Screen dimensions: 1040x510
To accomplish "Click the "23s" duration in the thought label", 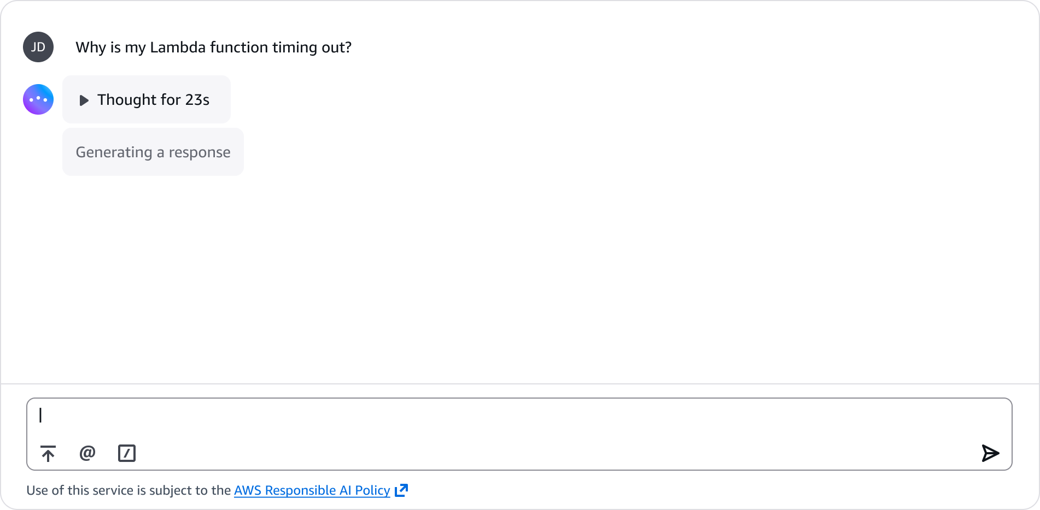I will click(197, 100).
